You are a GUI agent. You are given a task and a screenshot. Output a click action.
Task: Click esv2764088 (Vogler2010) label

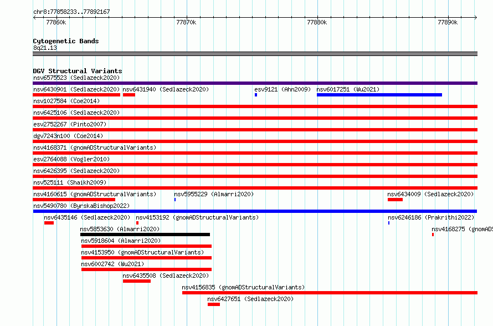(x=71, y=159)
